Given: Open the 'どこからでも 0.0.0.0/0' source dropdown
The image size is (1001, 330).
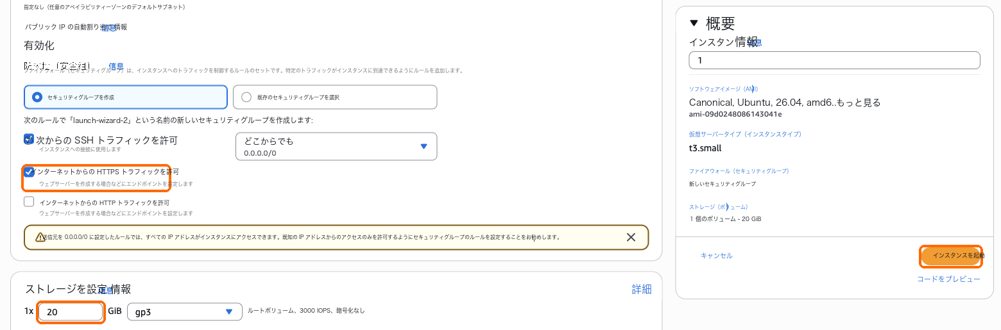Looking at the screenshot, I should [x=336, y=146].
